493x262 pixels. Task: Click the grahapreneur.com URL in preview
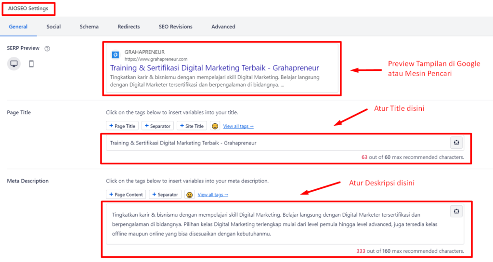tap(156, 59)
